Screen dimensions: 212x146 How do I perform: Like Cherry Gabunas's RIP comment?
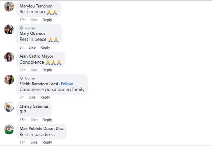(x=34, y=120)
